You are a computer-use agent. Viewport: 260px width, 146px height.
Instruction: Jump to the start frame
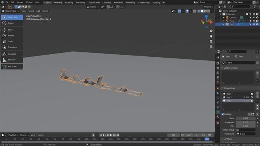click(x=101, y=135)
